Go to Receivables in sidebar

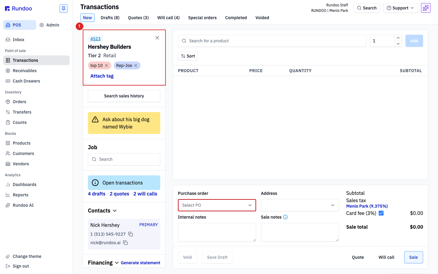(x=36, y=71)
